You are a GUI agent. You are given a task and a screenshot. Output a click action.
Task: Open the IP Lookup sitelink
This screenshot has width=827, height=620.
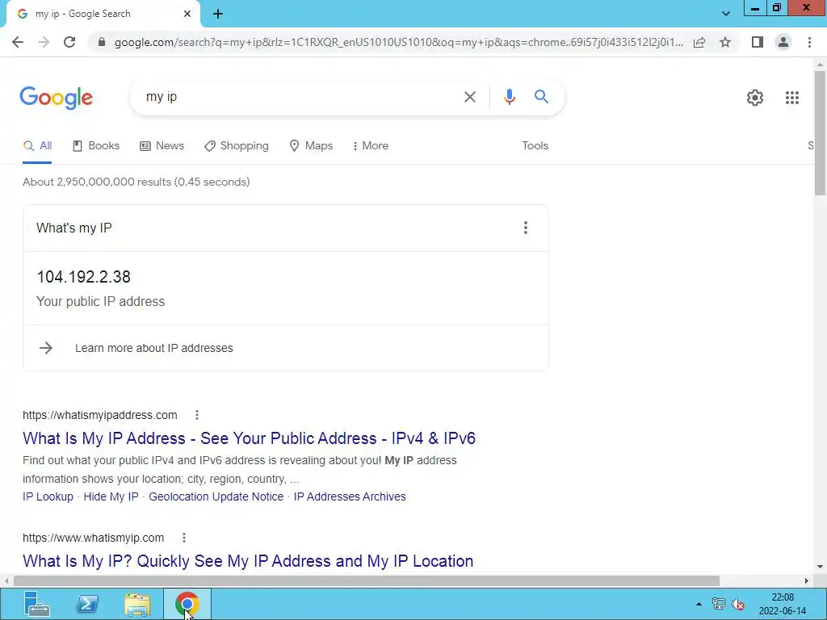click(x=48, y=496)
